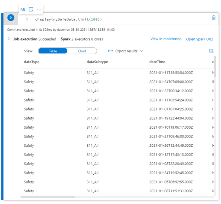This screenshot has height=204, width=221.
Task: Select cell 2021-01-12T17:43:13.000Z
Action: tap(171, 155)
